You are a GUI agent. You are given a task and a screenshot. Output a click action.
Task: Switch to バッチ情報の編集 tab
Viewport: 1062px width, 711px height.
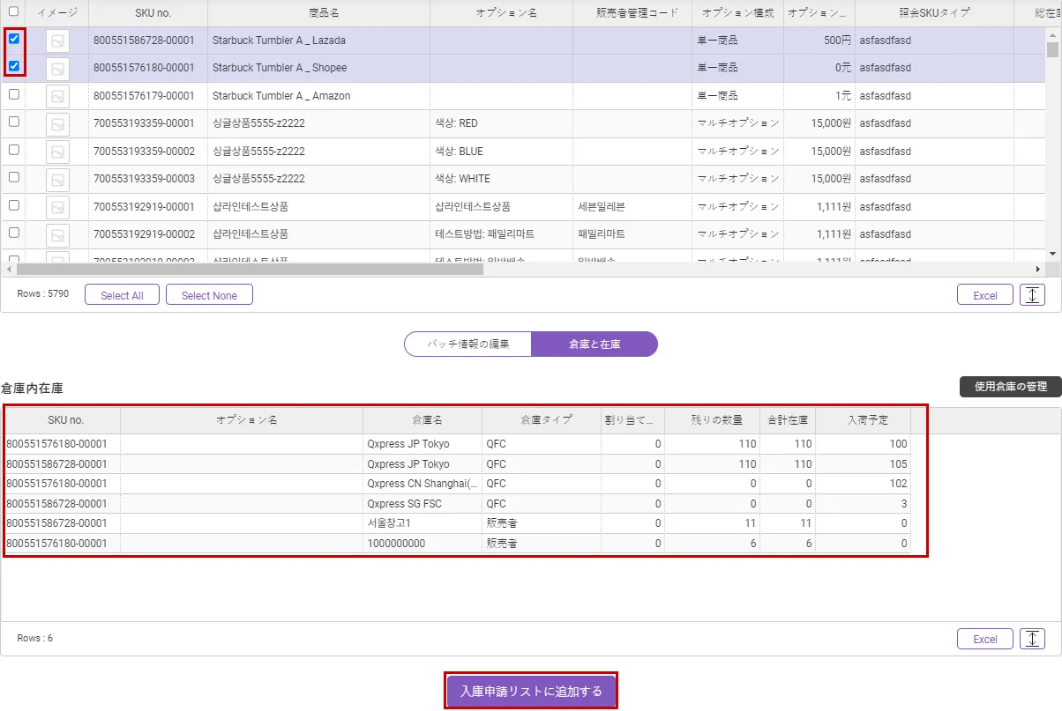[x=467, y=344]
